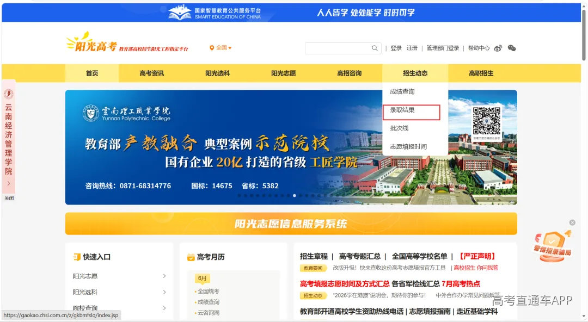Open 7月高考热点 link

pos(461,284)
